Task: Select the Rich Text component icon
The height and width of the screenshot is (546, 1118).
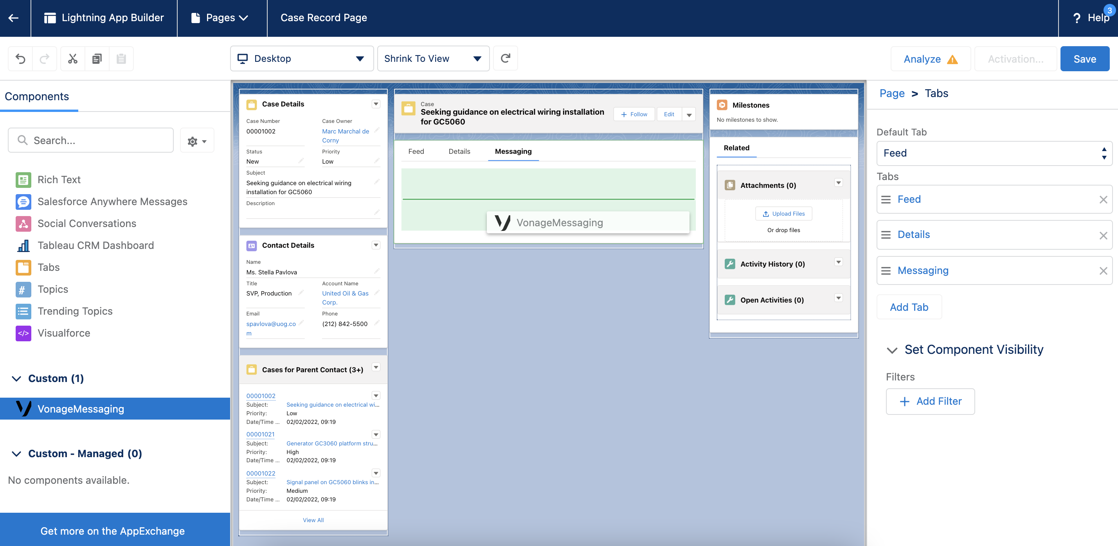Action: (x=23, y=180)
